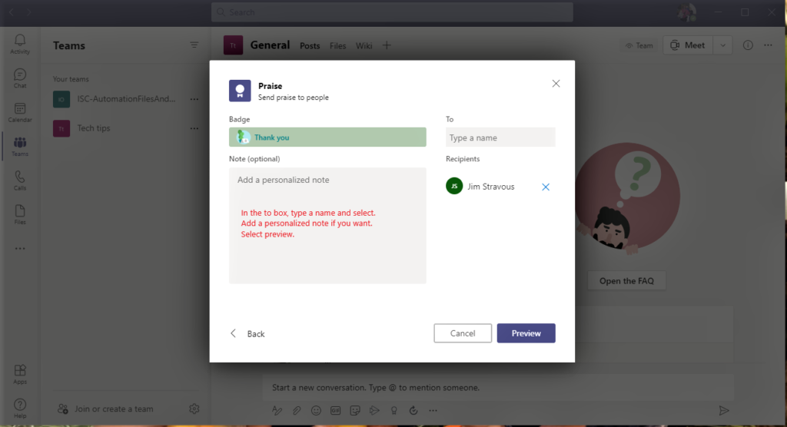Click the personalized note text area
This screenshot has width=787, height=427.
click(327, 225)
